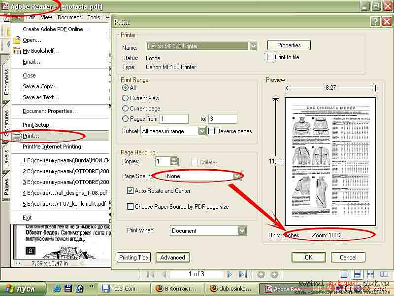Open the Layers side tab
The height and width of the screenshot is (296, 394).
(x=6, y=158)
